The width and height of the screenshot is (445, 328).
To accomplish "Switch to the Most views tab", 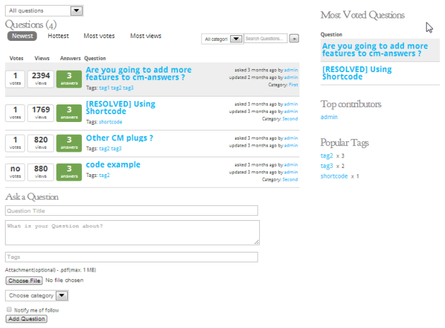I will (146, 36).
